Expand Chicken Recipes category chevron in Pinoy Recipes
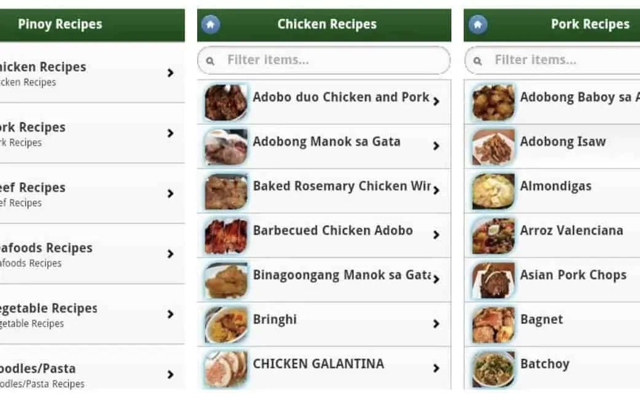 [170, 73]
